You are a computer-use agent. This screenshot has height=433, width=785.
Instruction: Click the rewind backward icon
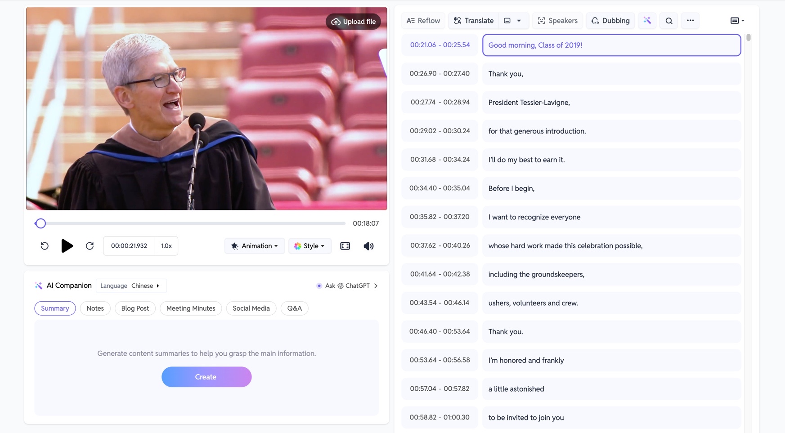tap(45, 246)
